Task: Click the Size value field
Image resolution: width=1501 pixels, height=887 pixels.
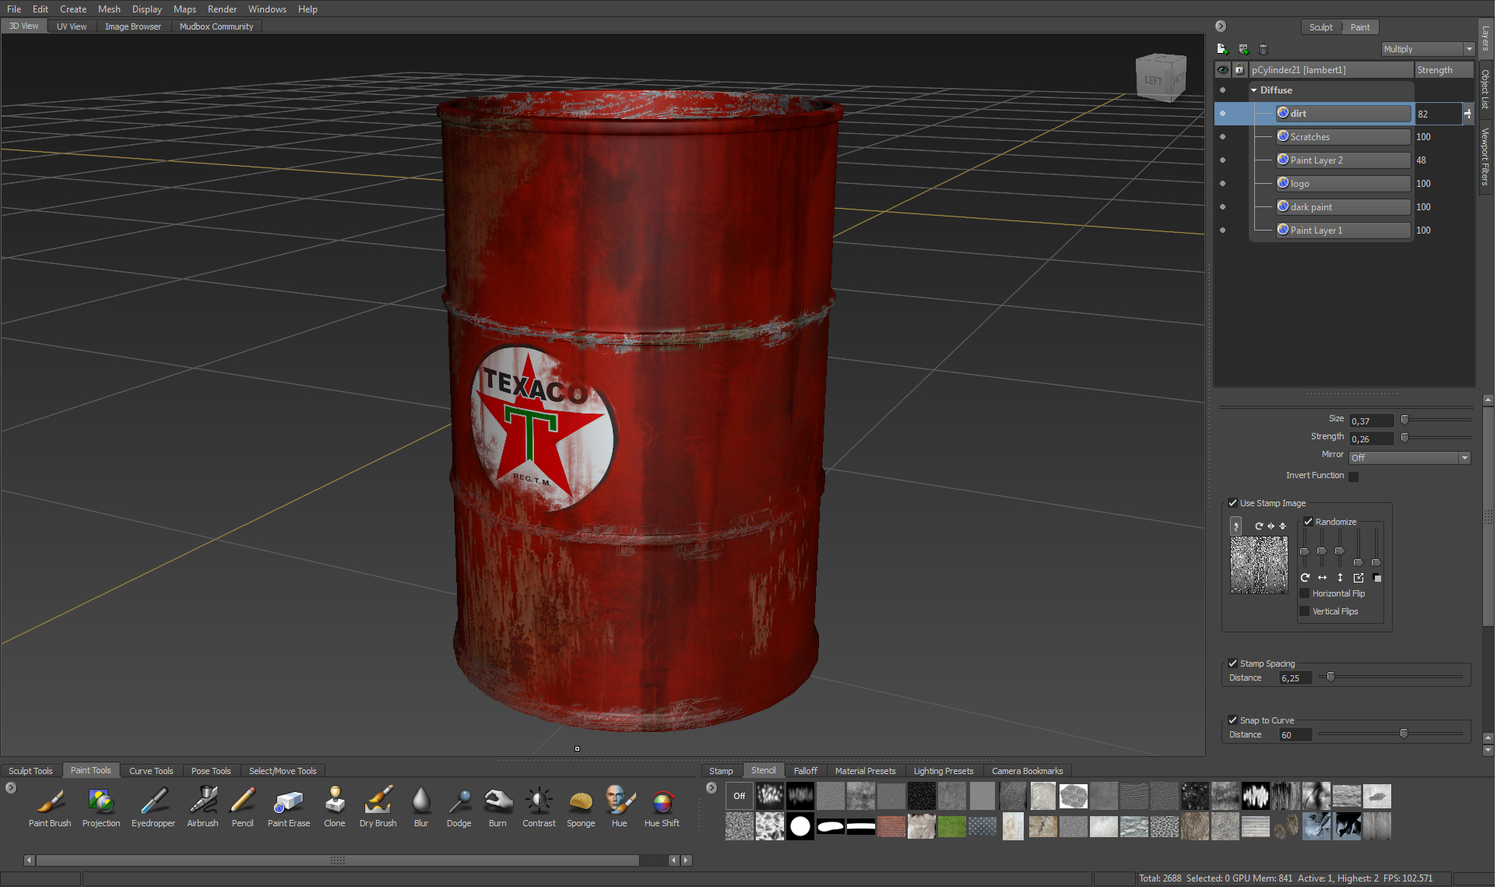Action: (x=1371, y=421)
